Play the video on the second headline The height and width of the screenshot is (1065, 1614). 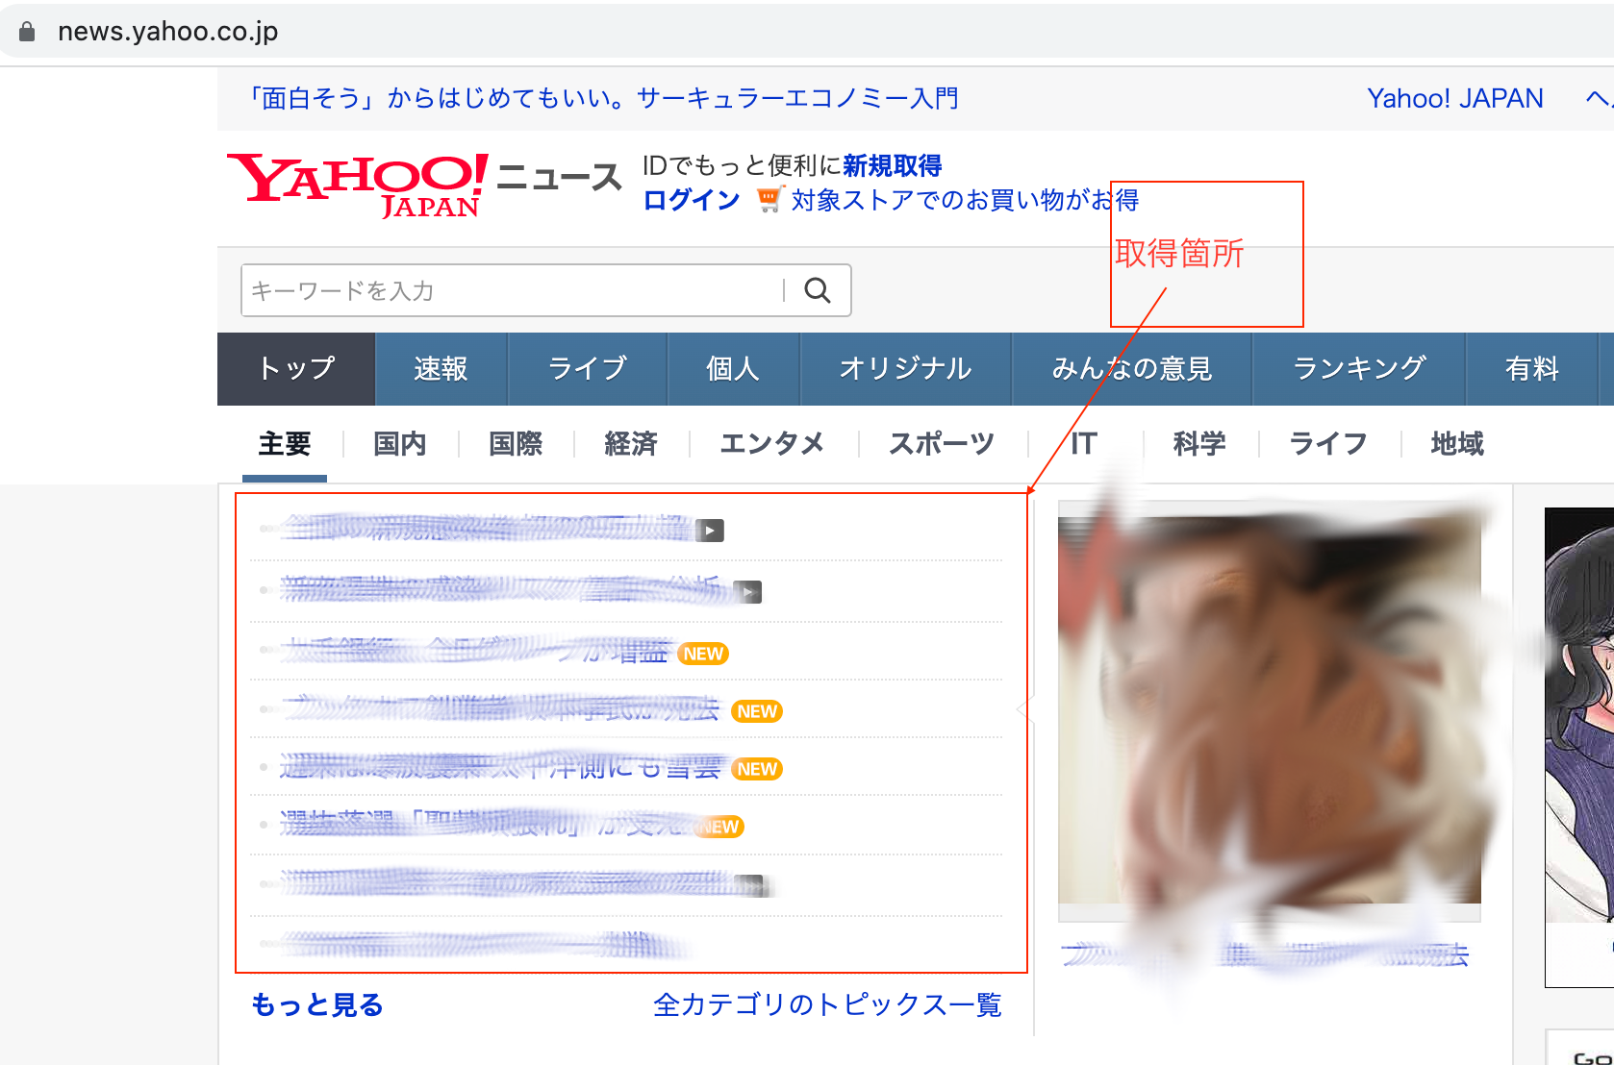coord(747,591)
